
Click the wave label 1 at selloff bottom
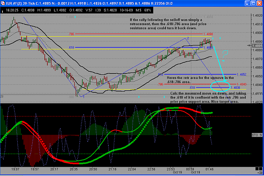[x=84, y=97]
